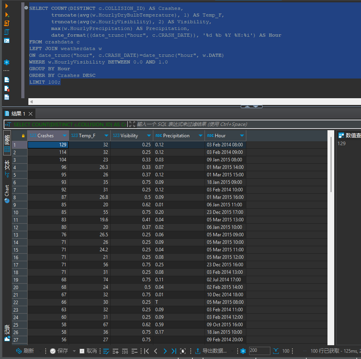Select Precipitation cell 0.59
This screenshot has width=361, height=359.
[x=179, y=324]
